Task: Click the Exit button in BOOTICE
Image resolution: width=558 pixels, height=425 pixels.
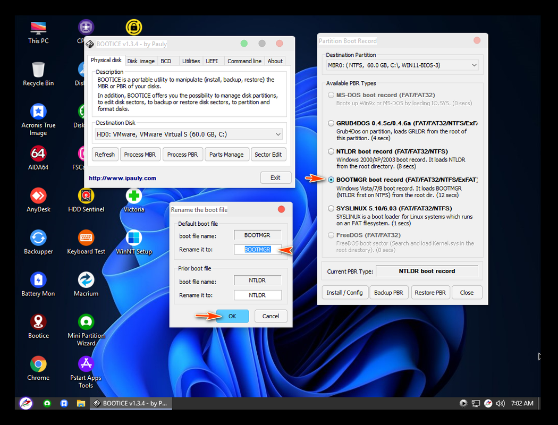Action: point(275,177)
